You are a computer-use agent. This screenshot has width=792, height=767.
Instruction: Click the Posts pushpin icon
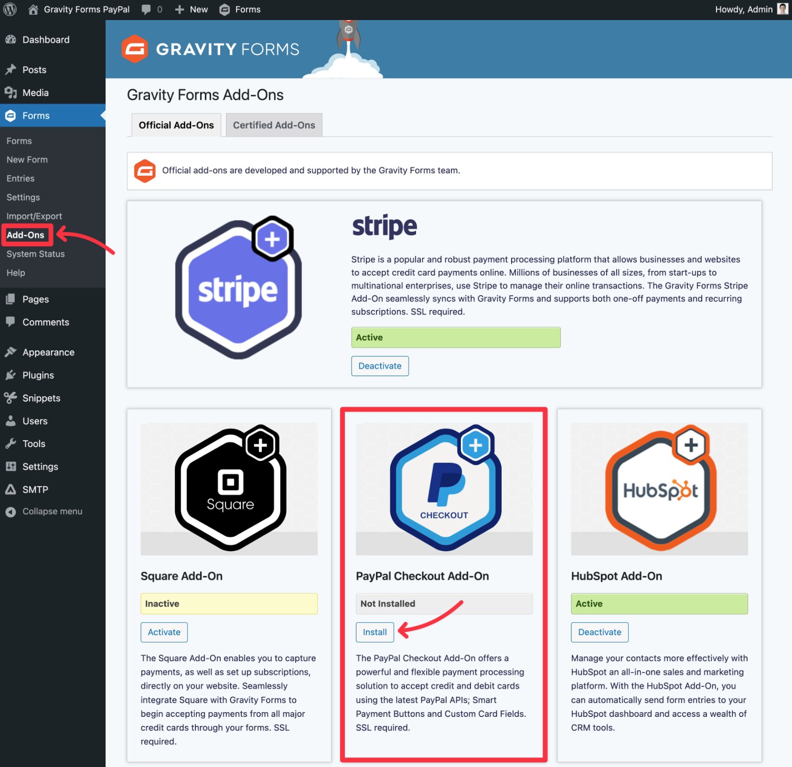point(11,70)
